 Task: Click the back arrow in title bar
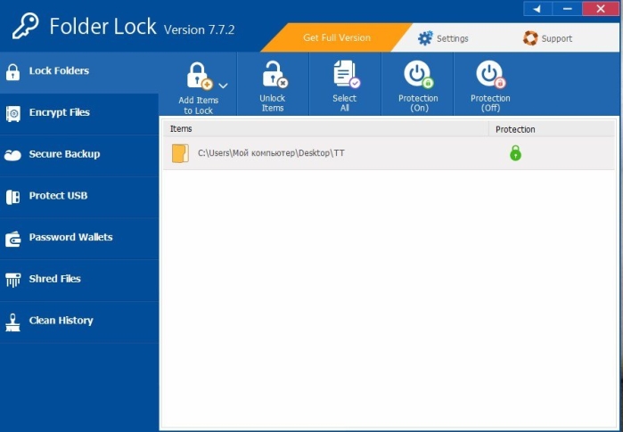537,9
